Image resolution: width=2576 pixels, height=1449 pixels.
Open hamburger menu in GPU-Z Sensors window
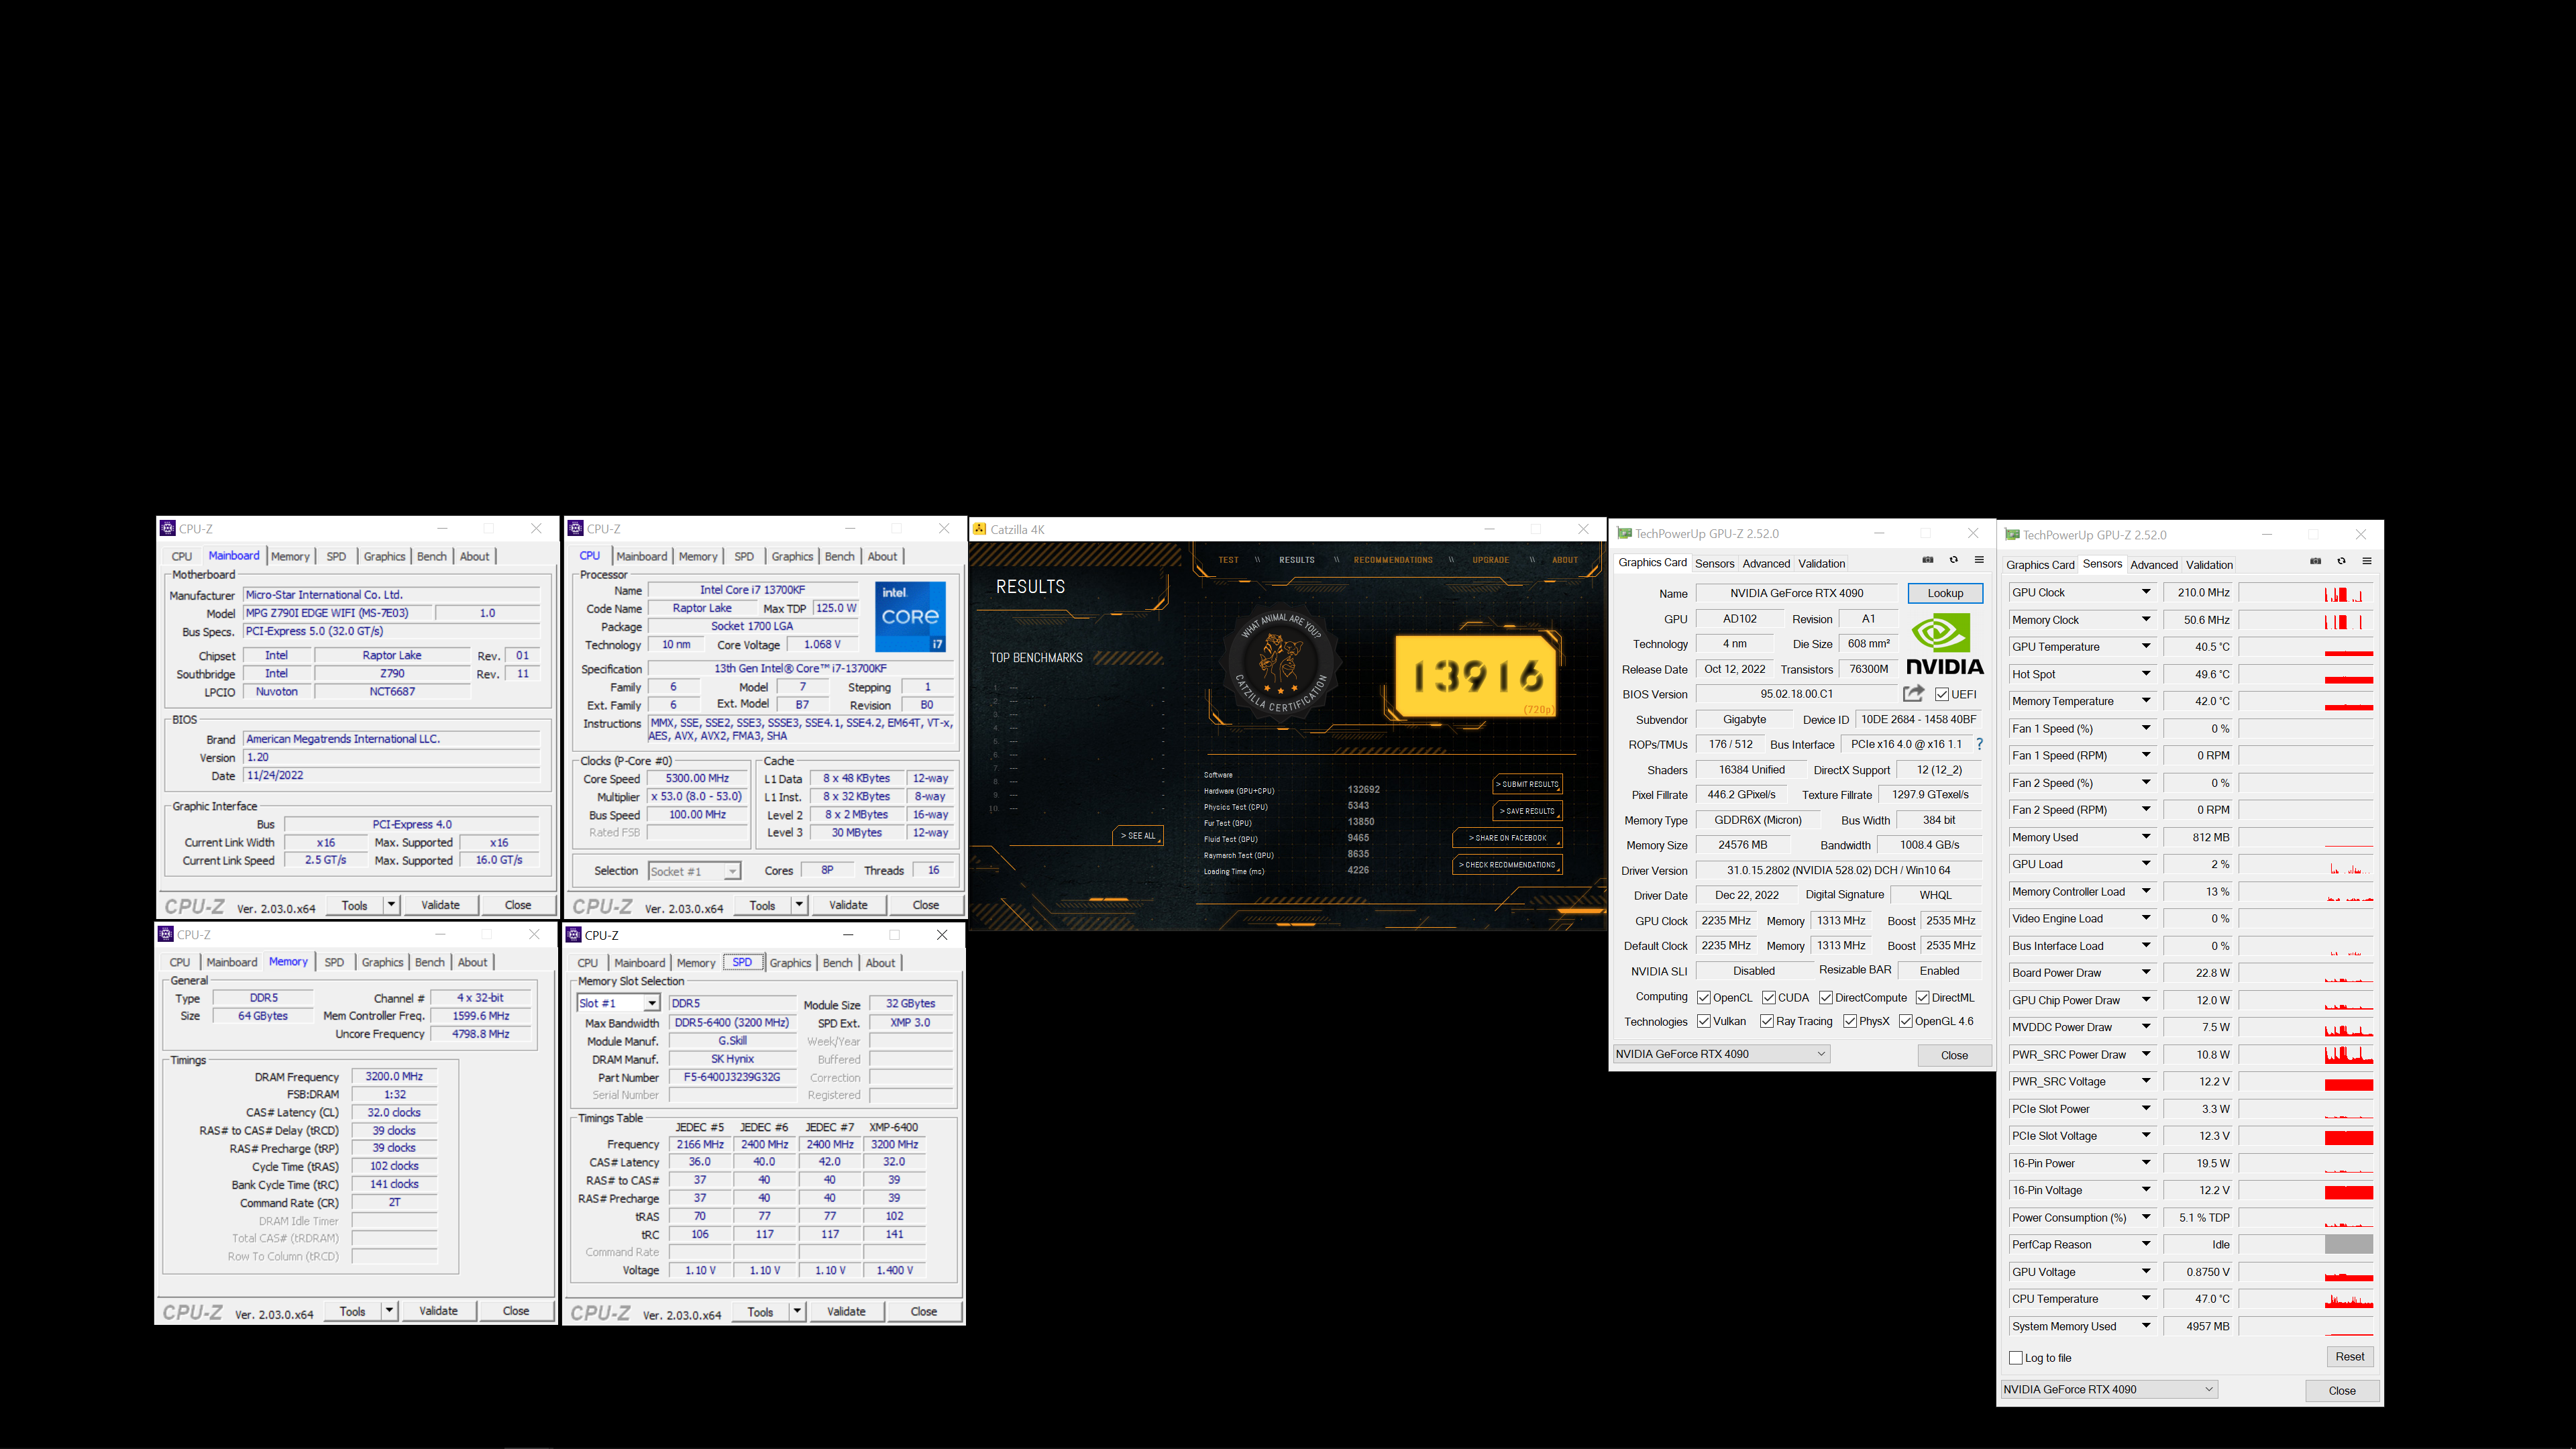point(2367,561)
